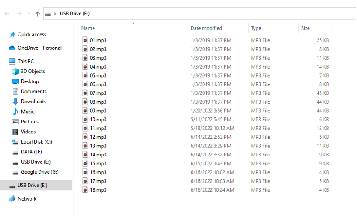Image resolution: width=357 pixels, height=216 pixels.
Task: Open OneDrive - Personal
Action: coord(39,48)
